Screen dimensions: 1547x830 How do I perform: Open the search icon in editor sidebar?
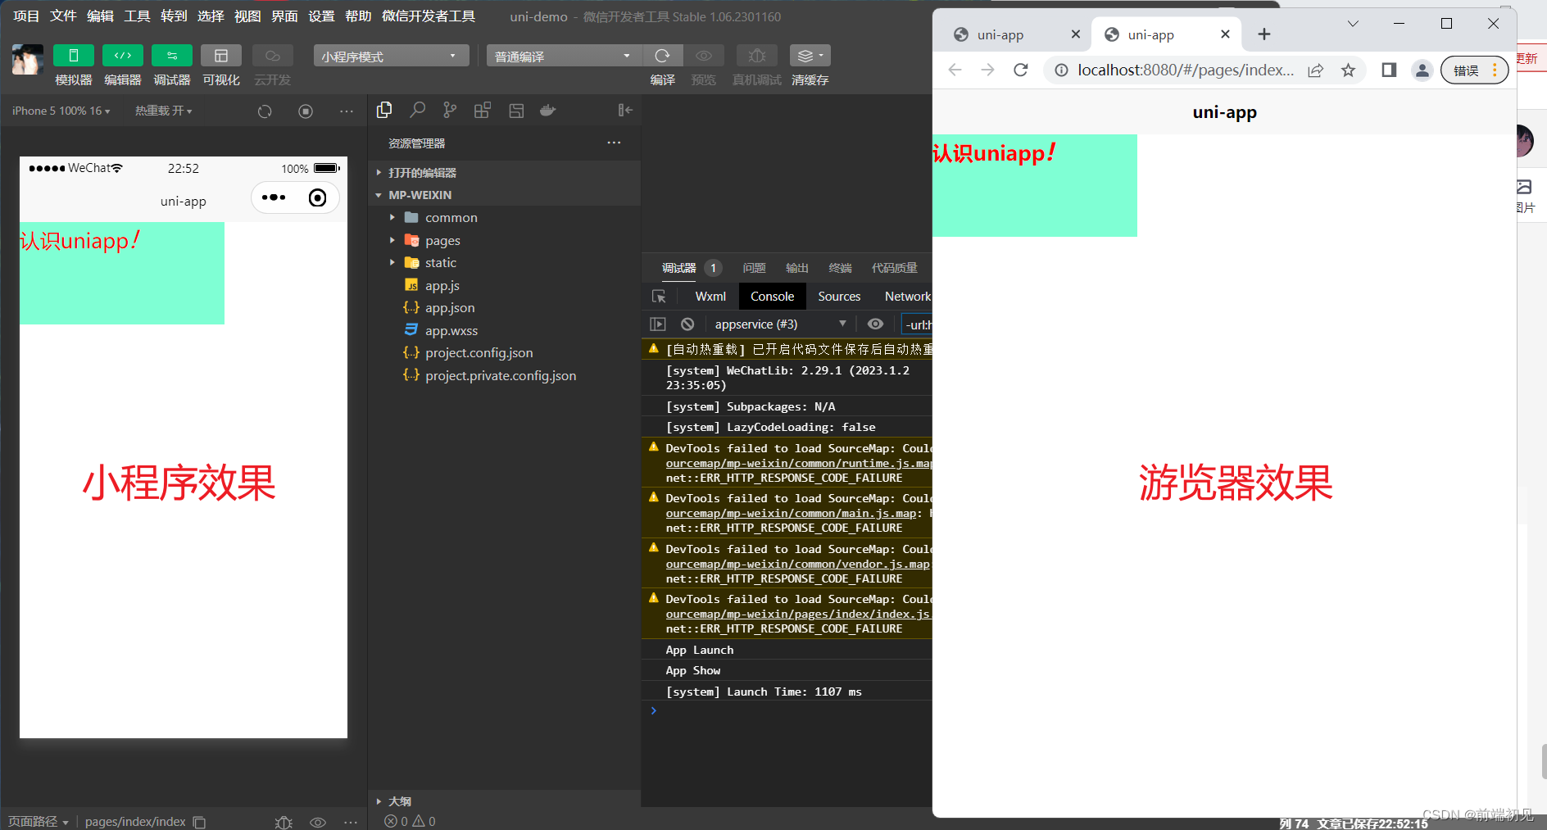click(417, 110)
